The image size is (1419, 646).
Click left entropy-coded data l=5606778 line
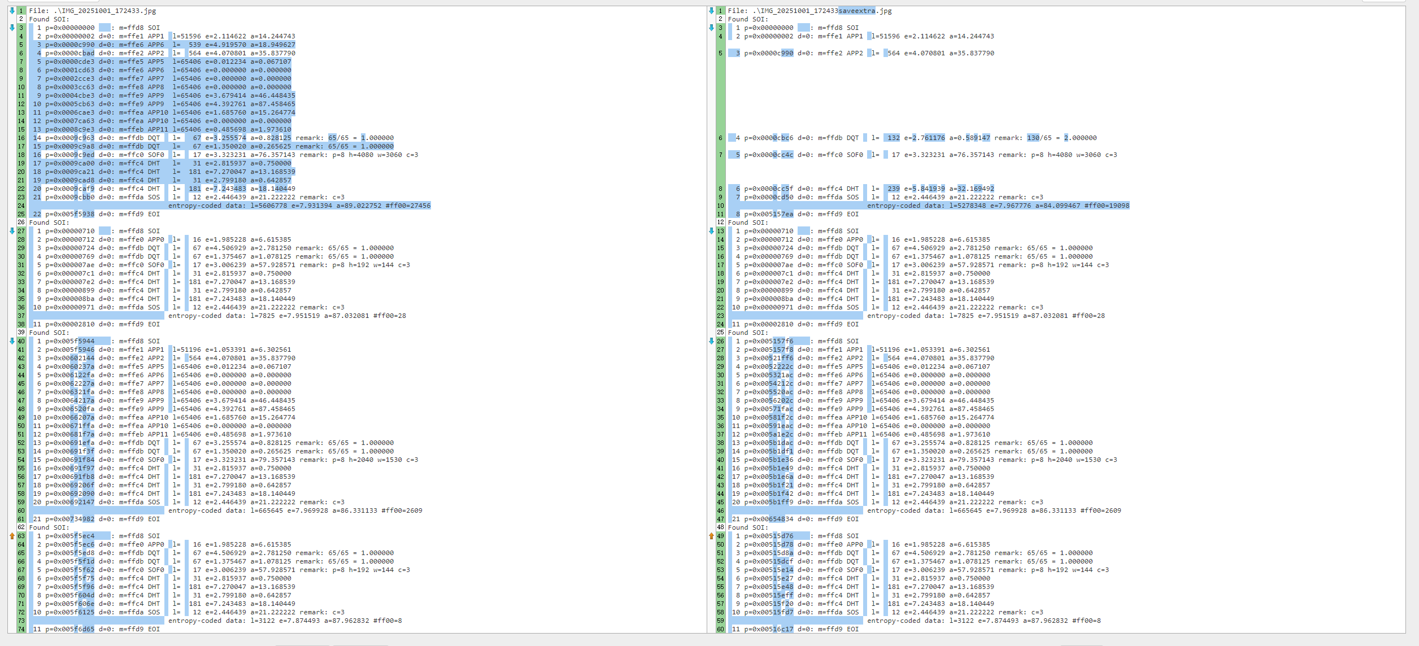click(x=299, y=206)
